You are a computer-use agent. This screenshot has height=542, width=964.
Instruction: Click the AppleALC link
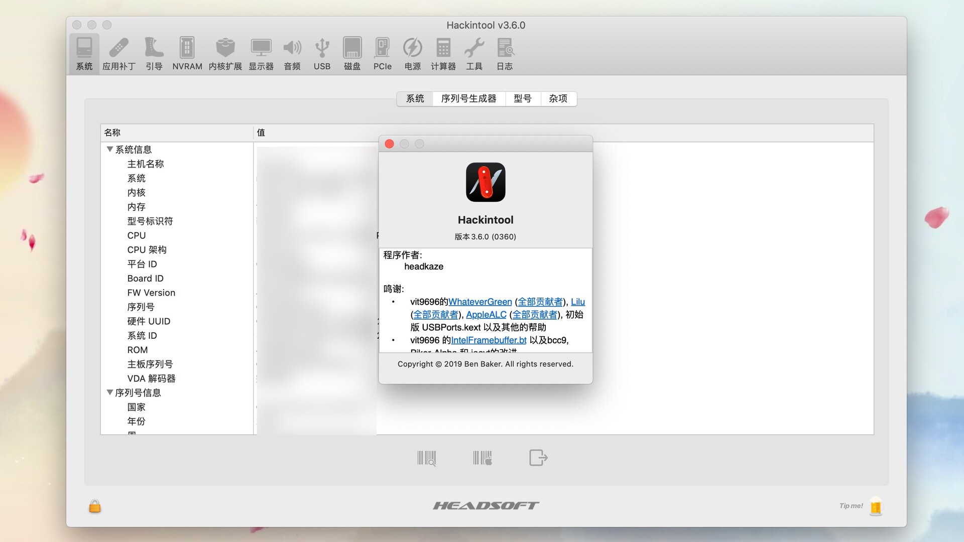(486, 315)
